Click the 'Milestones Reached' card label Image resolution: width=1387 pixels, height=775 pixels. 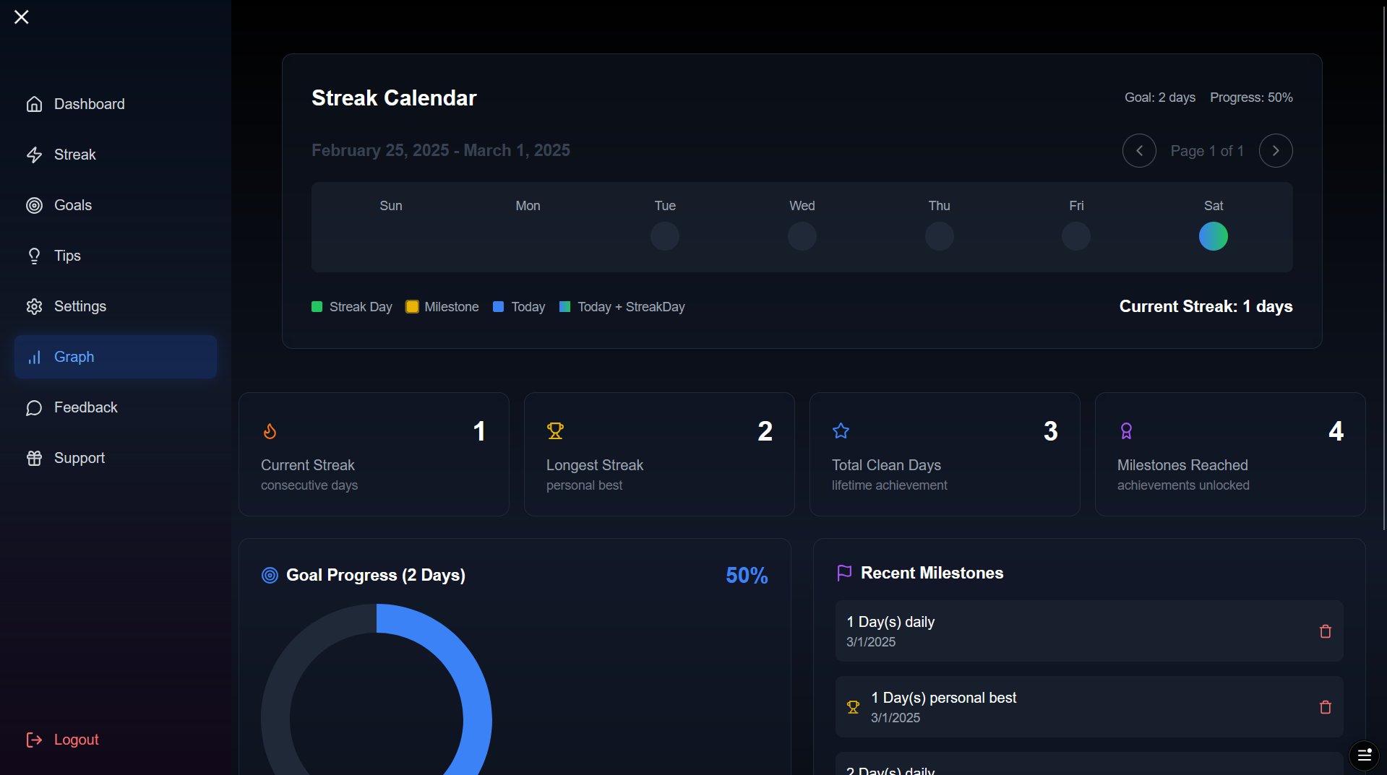[1182, 465]
